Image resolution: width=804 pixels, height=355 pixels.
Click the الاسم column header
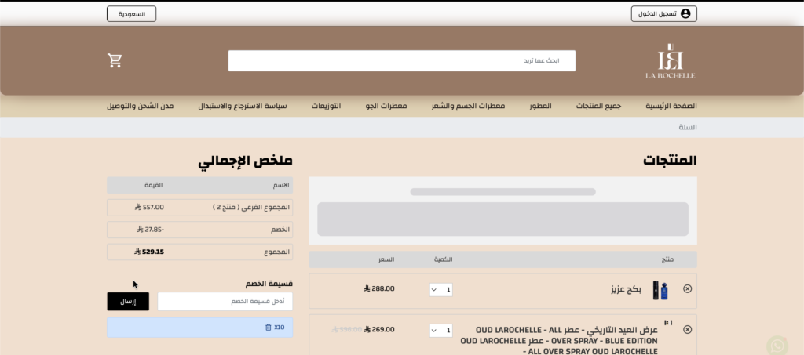click(281, 185)
